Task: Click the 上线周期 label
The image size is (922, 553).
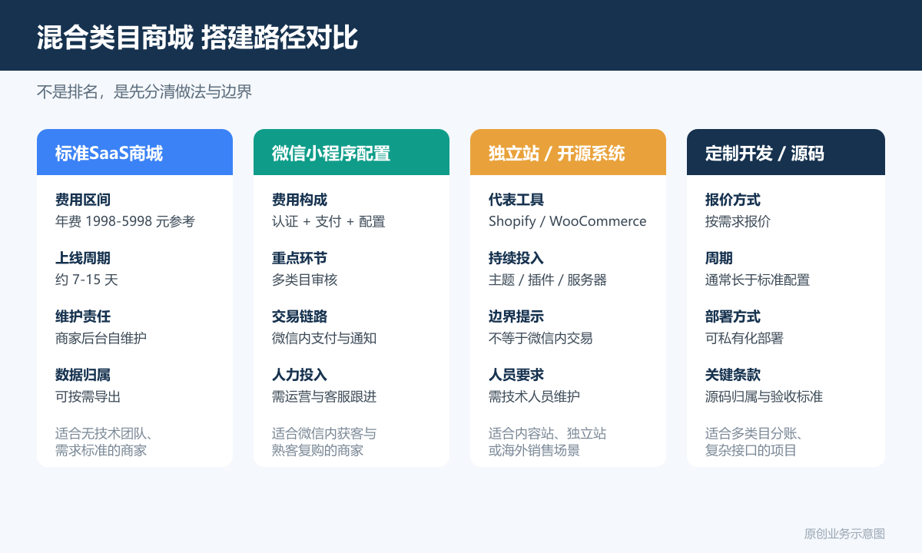Action: 83,258
